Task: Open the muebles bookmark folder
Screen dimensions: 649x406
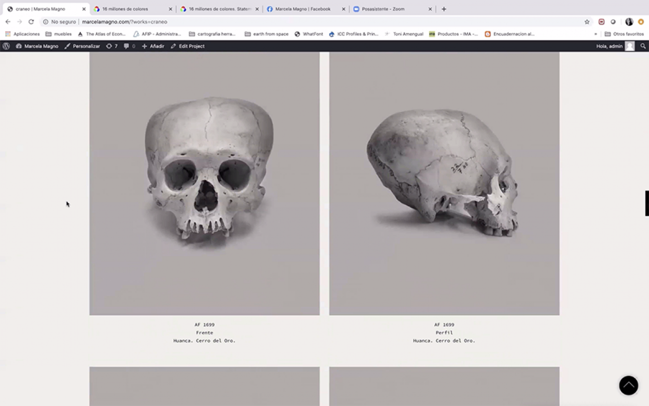Action: 58,34
